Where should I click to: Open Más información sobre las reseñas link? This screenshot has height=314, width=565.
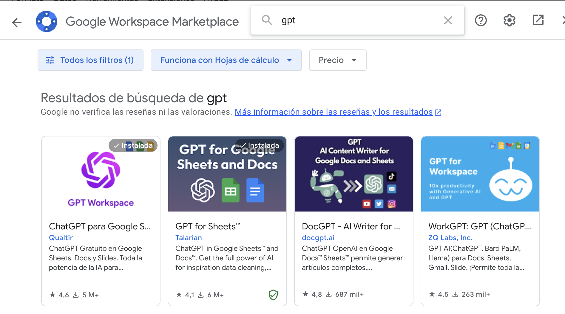click(334, 112)
